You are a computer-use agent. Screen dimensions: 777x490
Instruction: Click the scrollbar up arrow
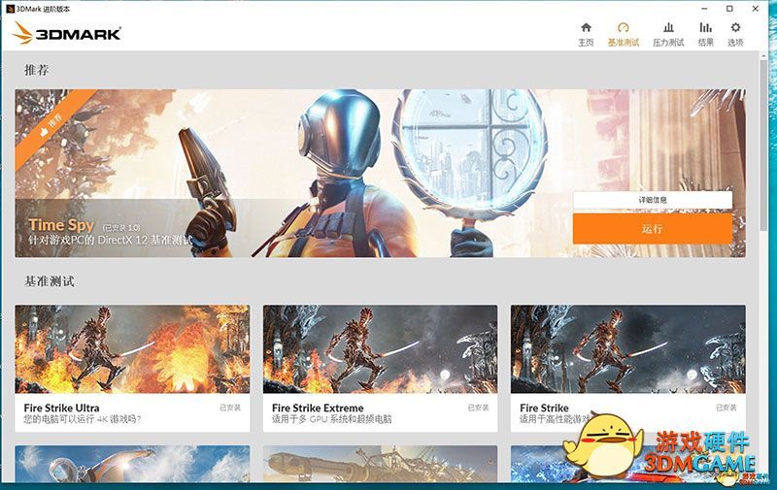pyautogui.click(x=763, y=55)
